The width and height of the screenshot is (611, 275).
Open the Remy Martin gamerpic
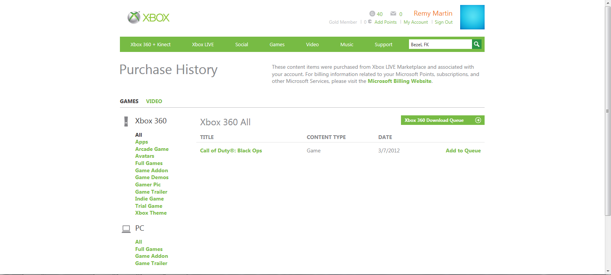[x=472, y=17]
